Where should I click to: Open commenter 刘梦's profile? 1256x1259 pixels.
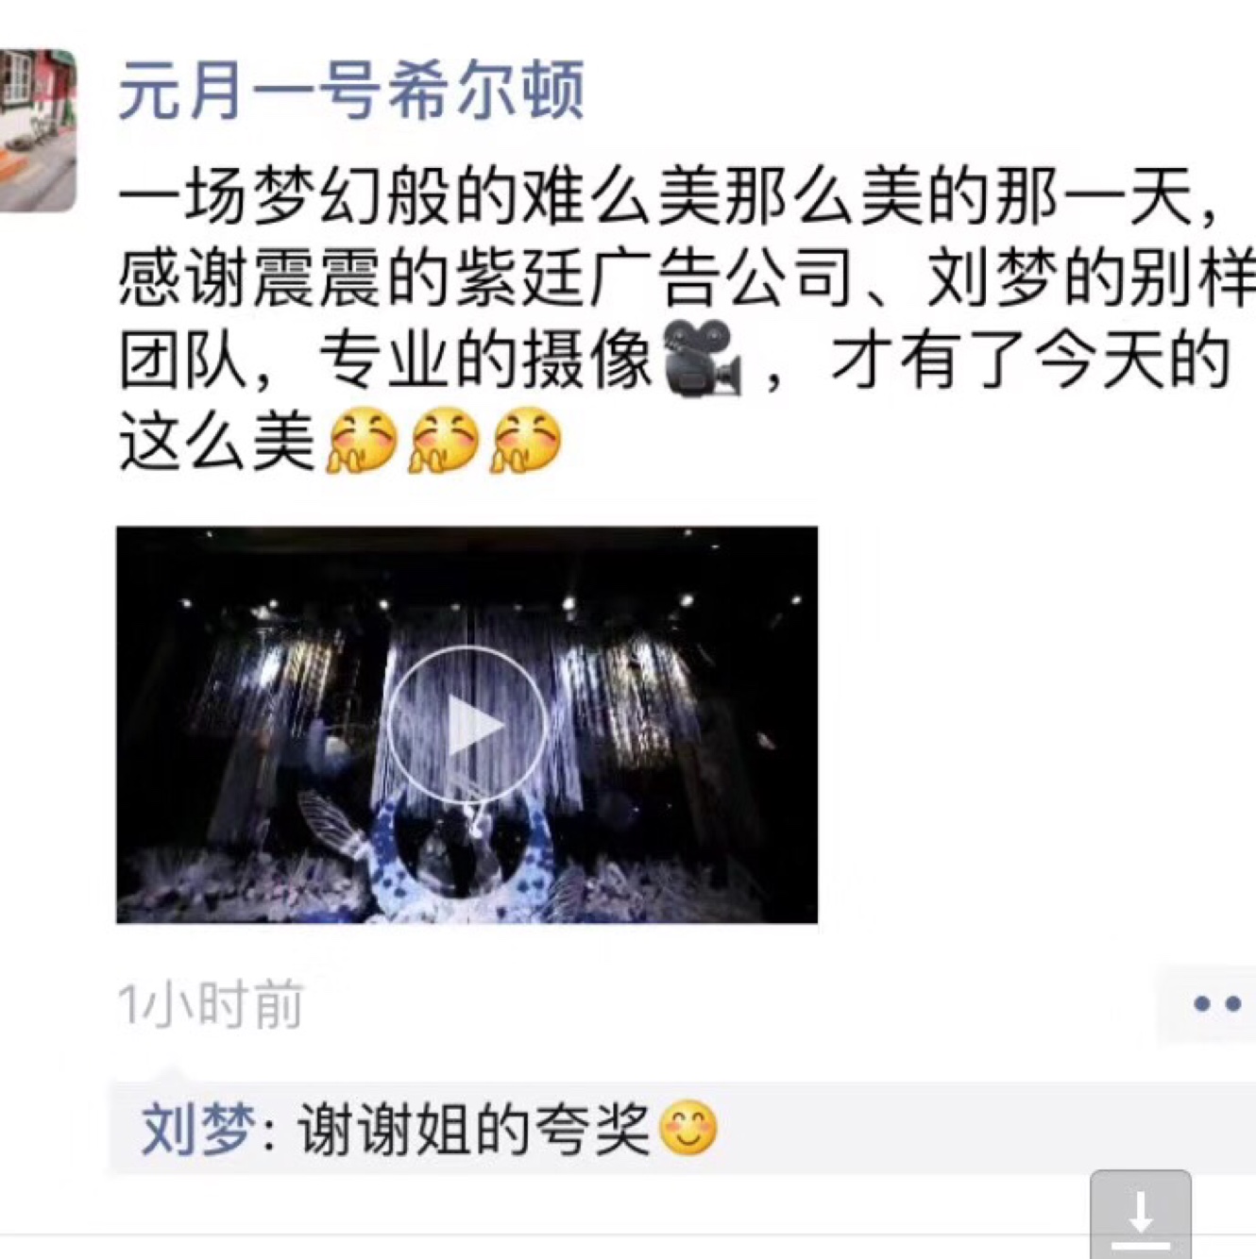coord(198,1129)
